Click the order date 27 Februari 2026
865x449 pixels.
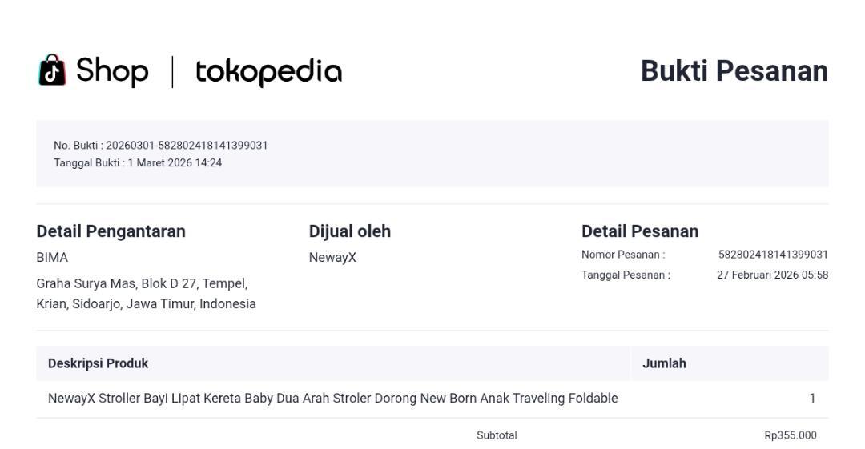tap(772, 275)
